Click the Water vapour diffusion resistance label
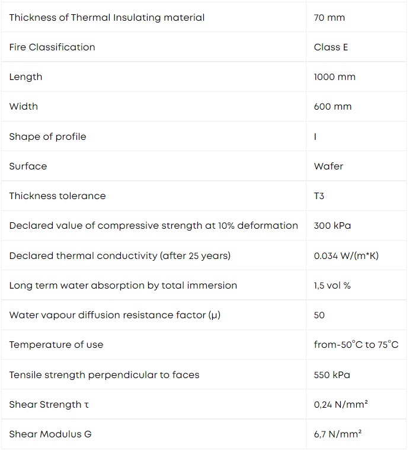Image resolution: width=409 pixels, height=451 pixels. [115, 315]
